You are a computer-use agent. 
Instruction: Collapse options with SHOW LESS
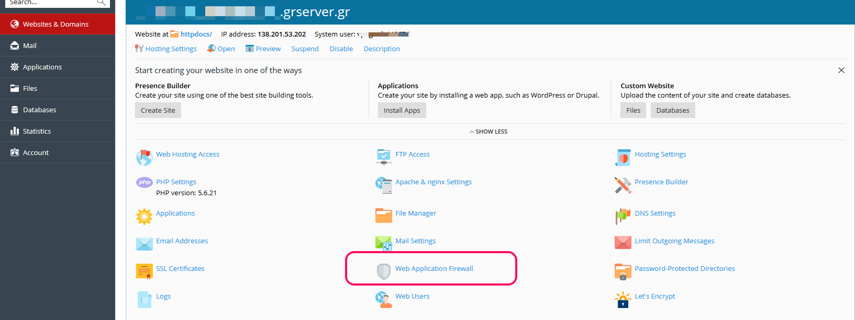coord(488,132)
